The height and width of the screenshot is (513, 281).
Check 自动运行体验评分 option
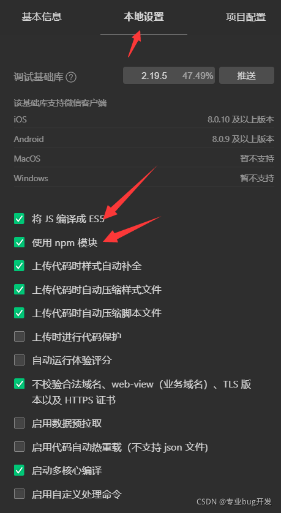20,360
